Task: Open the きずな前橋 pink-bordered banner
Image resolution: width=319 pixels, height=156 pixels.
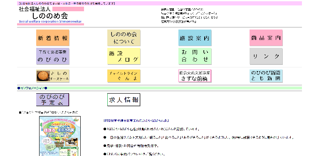Action: (195, 76)
